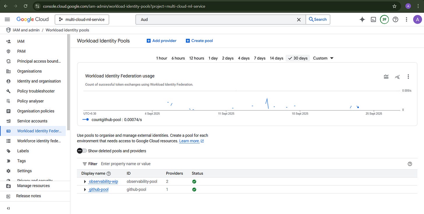Expand the github-pool row

pos(85,190)
